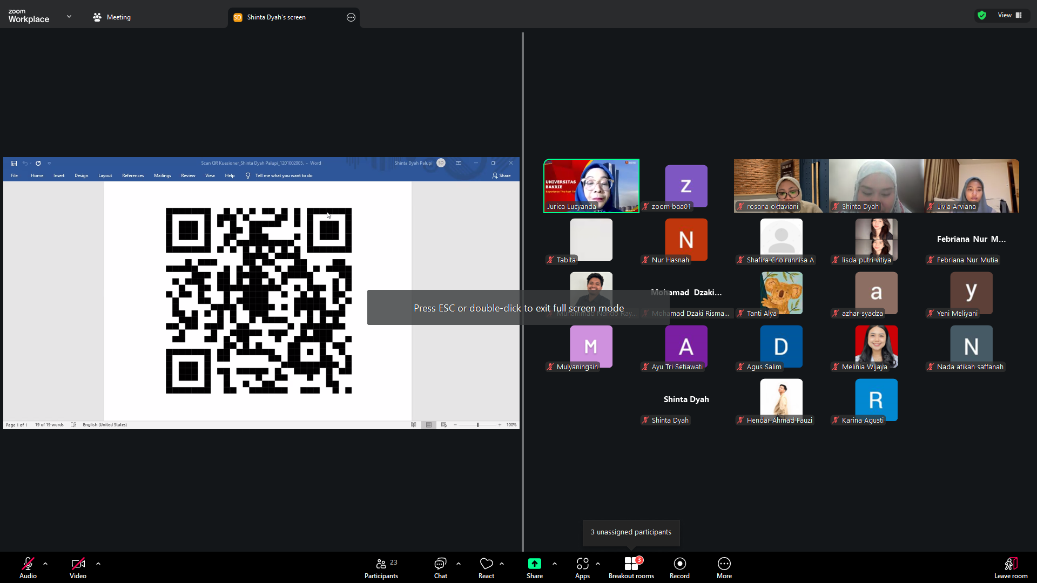This screenshot has height=583, width=1037.
Task: Open the More options menu in toolbar
Action: pyautogui.click(x=724, y=568)
